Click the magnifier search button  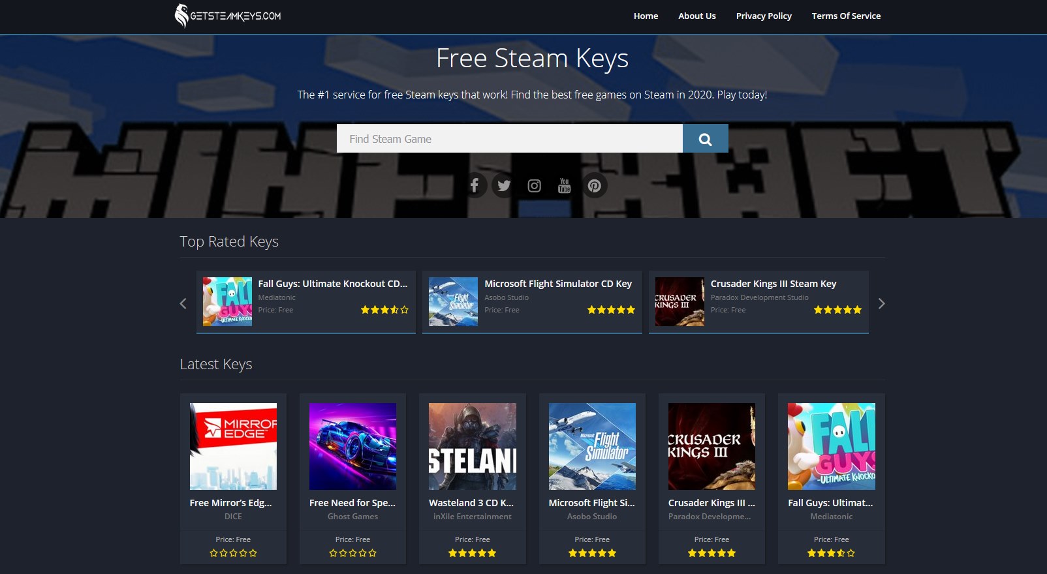pyautogui.click(x=706, y=138)
